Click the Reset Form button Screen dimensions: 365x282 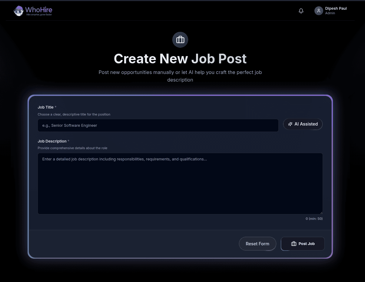[257, 243]
